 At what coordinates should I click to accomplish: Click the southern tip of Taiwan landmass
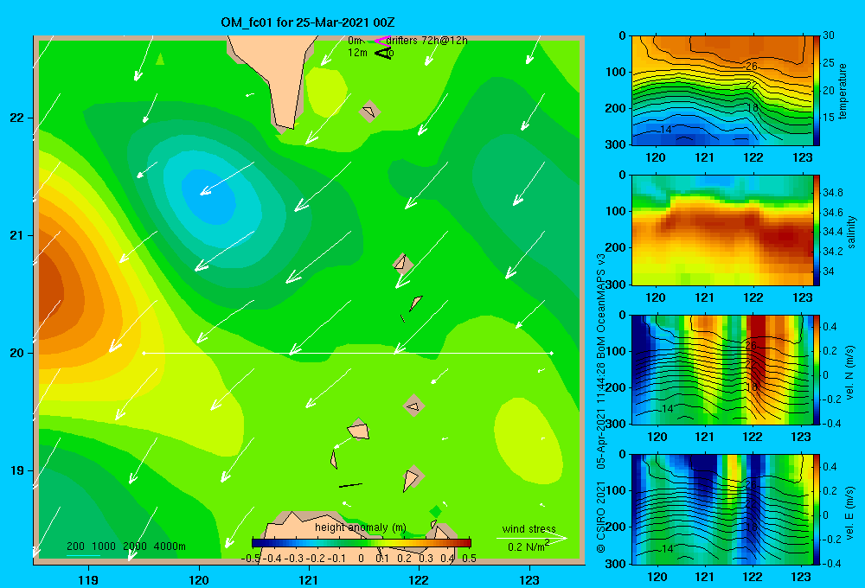(x=285, y=127)
